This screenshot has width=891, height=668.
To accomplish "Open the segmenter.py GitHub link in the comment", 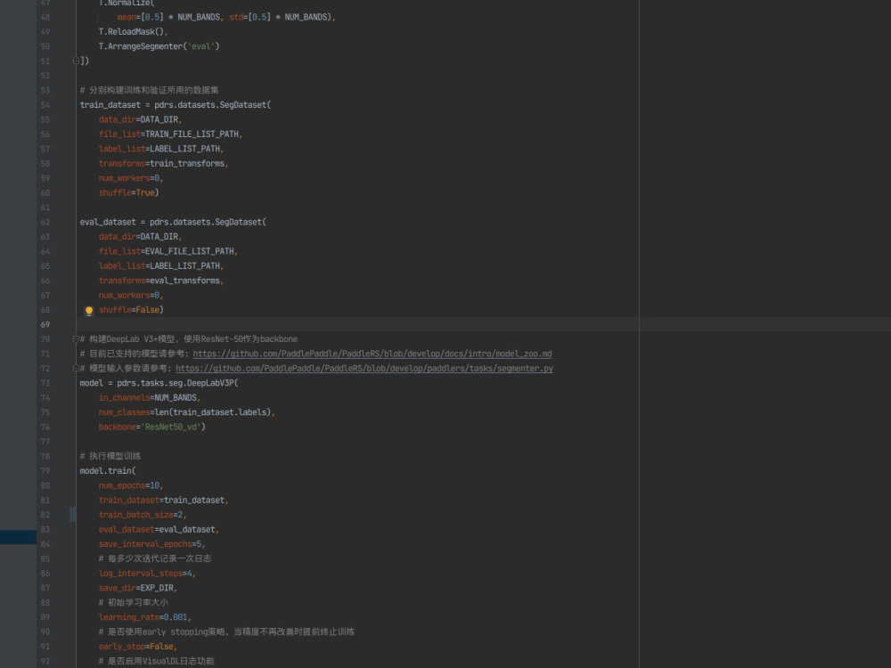I will tap(364, 369).
